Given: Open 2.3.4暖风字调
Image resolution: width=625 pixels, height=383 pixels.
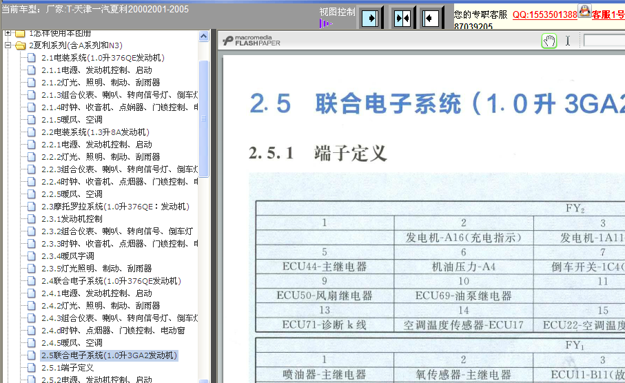Looking at the screenshot, I should coord(68,256).
